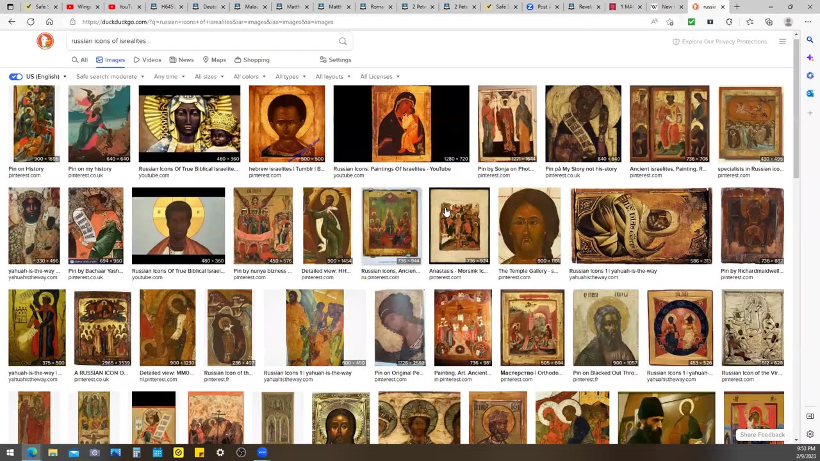Open the Discover sparkle icon in the sidebar
Image resolution: width=820 pixels, height=461 pixels.
810,58
